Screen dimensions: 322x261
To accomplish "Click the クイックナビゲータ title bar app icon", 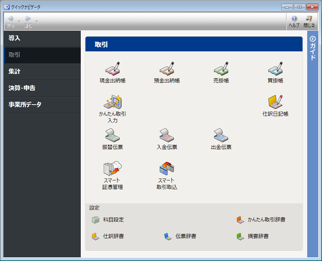I will (7, 7).
